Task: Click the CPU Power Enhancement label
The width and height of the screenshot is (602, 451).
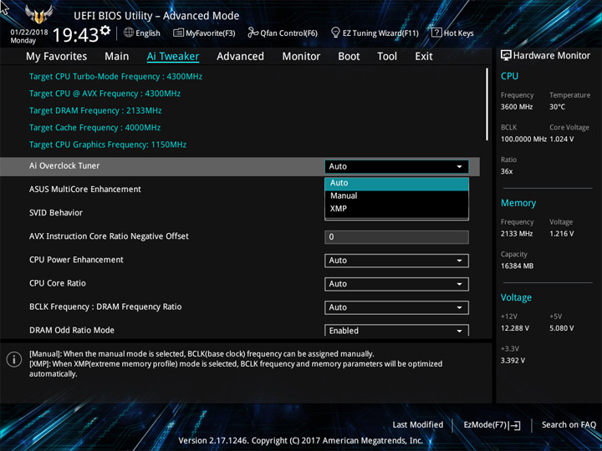Action: tap(76, 260)
